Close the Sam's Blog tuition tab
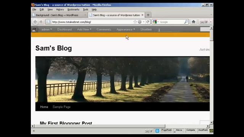Image resolution: width=244 pixels, height=137 pixels. pos(142,15)
